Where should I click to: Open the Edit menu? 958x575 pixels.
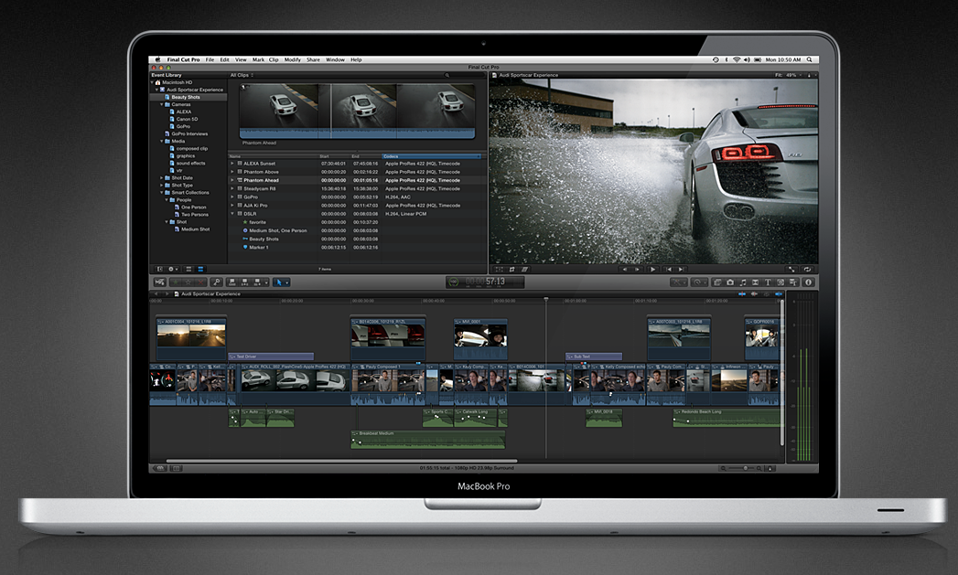(x=225, y=59)
